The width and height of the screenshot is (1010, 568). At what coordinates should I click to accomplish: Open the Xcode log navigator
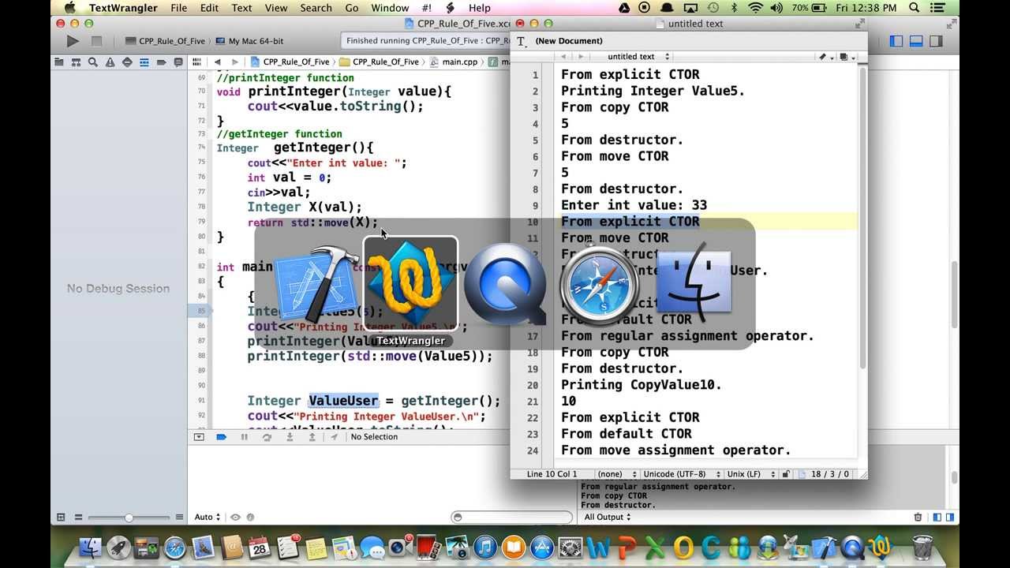[x=178, y=62]
